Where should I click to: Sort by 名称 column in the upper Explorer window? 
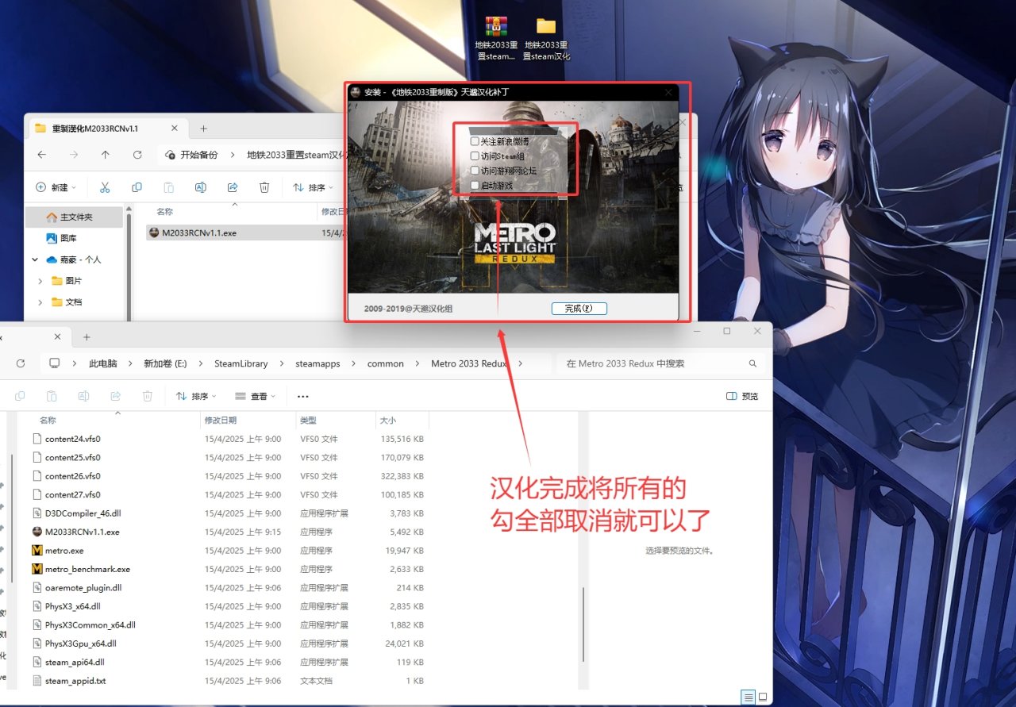(164, 212)
